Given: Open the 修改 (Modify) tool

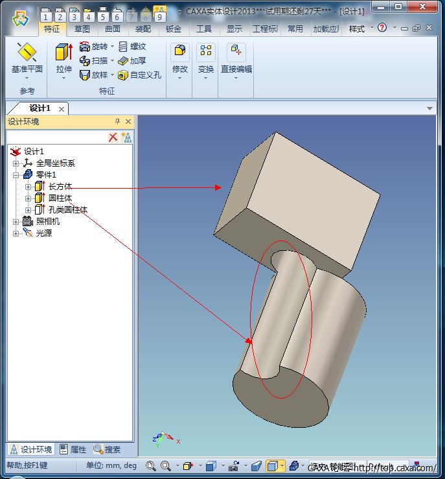Looking at the screenshot, I should point(179,53).
